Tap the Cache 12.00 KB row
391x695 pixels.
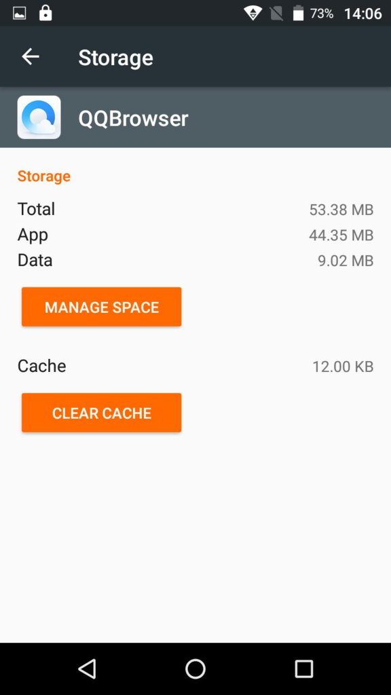tap(195, 367)
